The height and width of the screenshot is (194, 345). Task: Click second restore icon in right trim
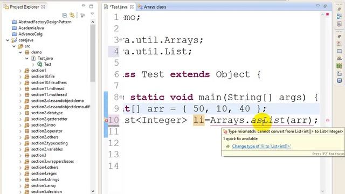339,36
